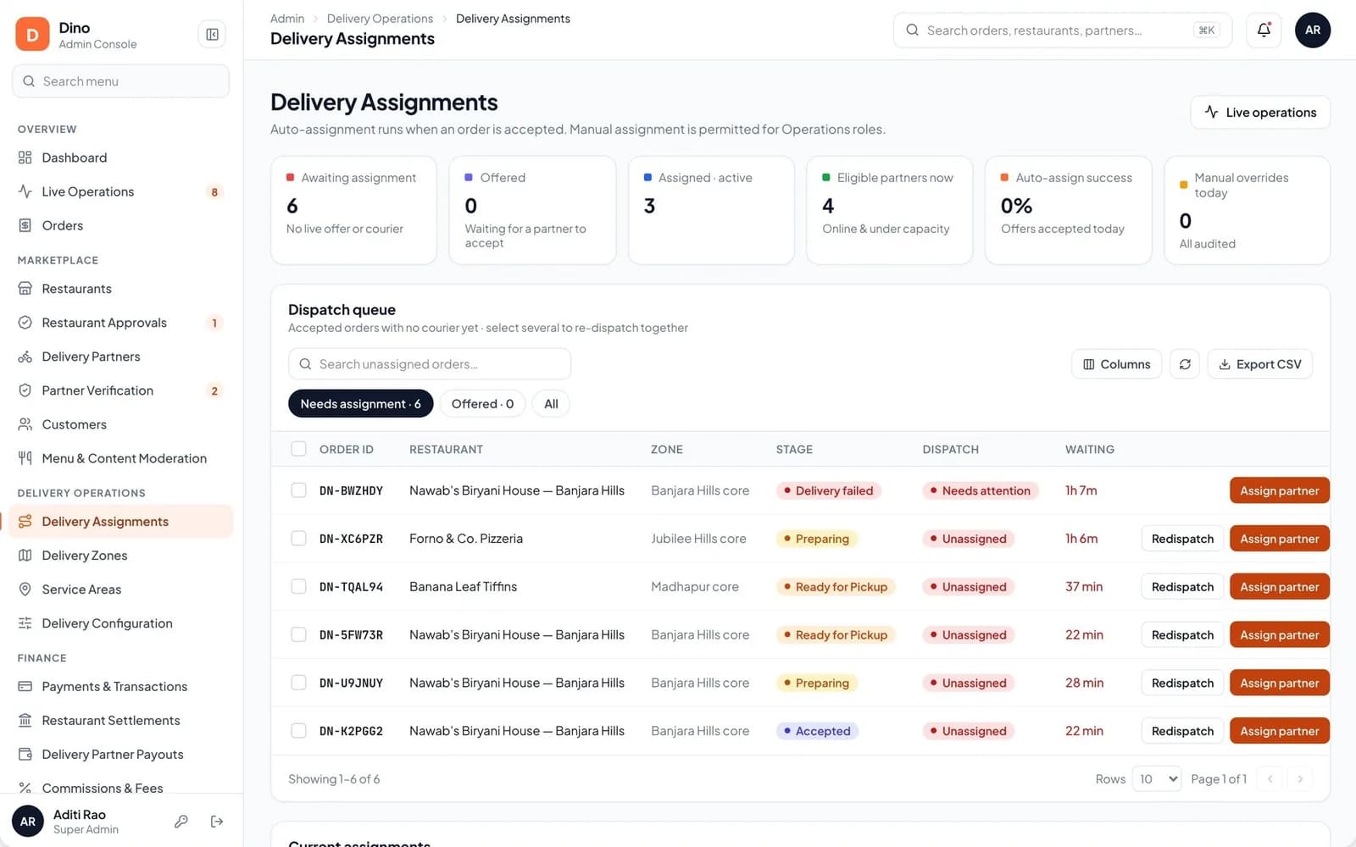1356x847 pixels.
Task: Focus the Search unassigned orders field
Action: point(430,364)
